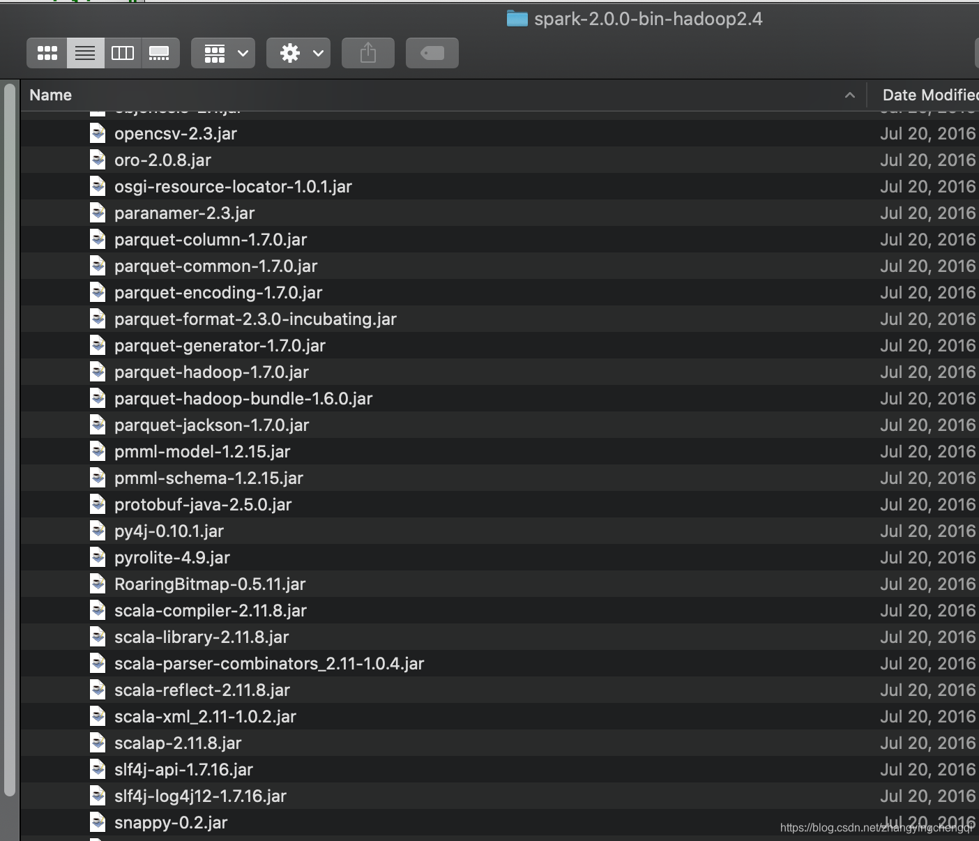Click the file name py4j-0.10.1.jar

[169, 531]
